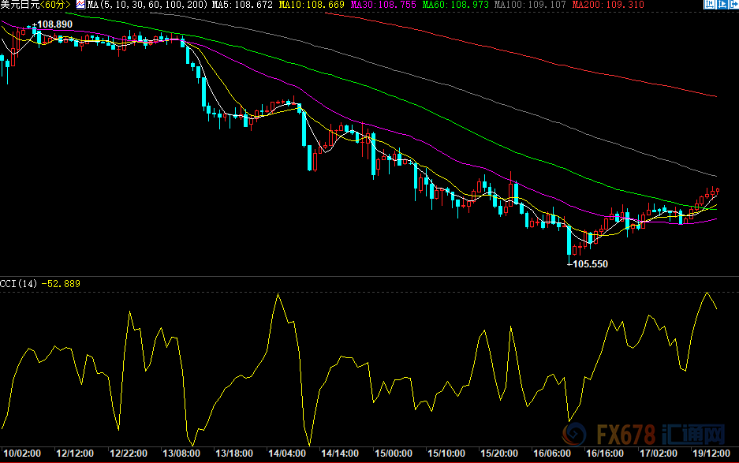Click the 13/08:00 time axis label
Image resolution: width=739 pixels, height=463 pixels.
coord(181,454)
